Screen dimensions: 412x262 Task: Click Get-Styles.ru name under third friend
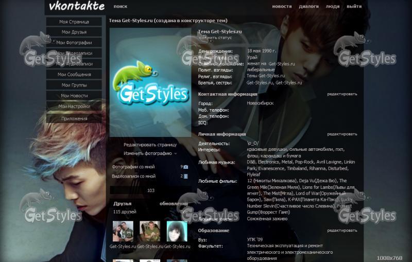pyautogui.click(x=177, y=247)
